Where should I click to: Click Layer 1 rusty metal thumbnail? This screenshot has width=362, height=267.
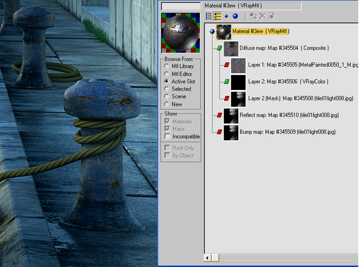point(238,65)
